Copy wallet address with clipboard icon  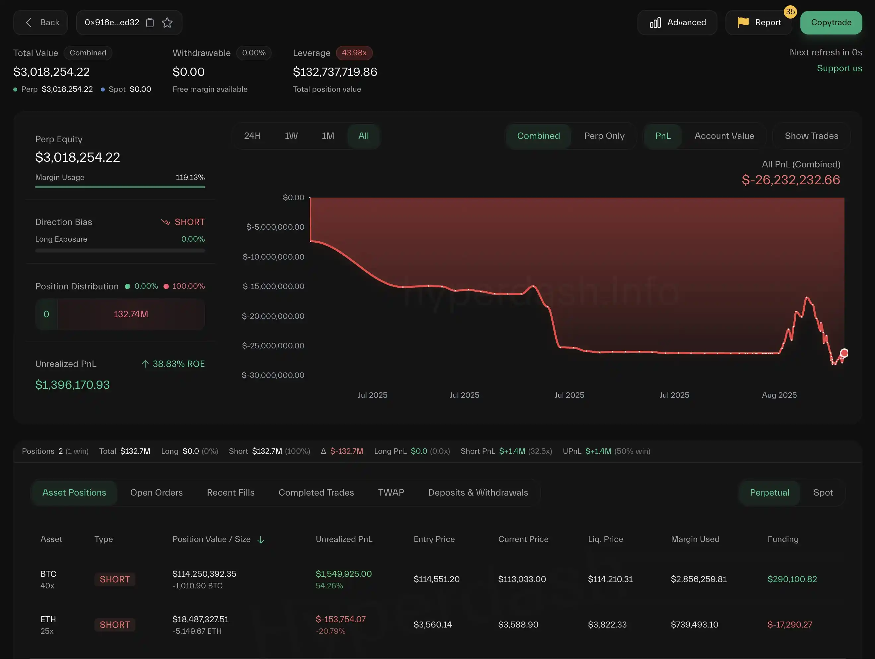(x=150, y=23)
